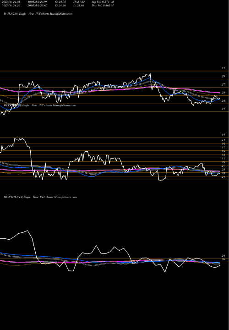
Task: Click the Low price 'L:' value
Action: click(79, 5)
